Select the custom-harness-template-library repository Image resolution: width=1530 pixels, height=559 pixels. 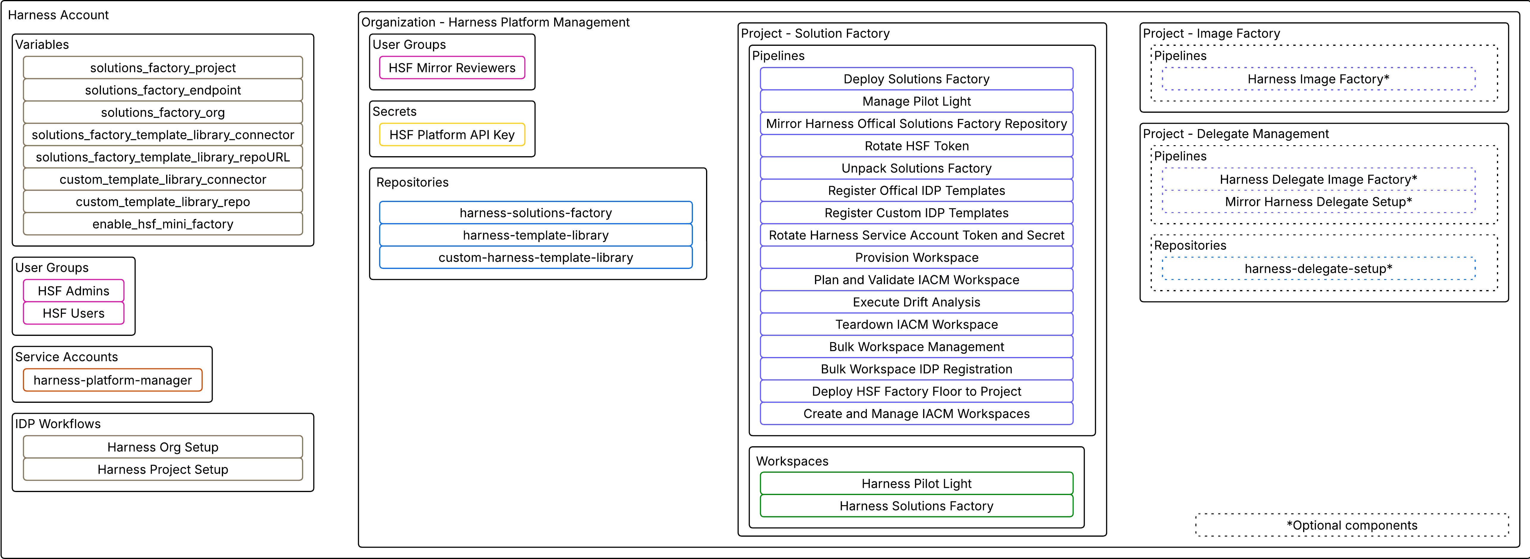[x=536, y=258]
